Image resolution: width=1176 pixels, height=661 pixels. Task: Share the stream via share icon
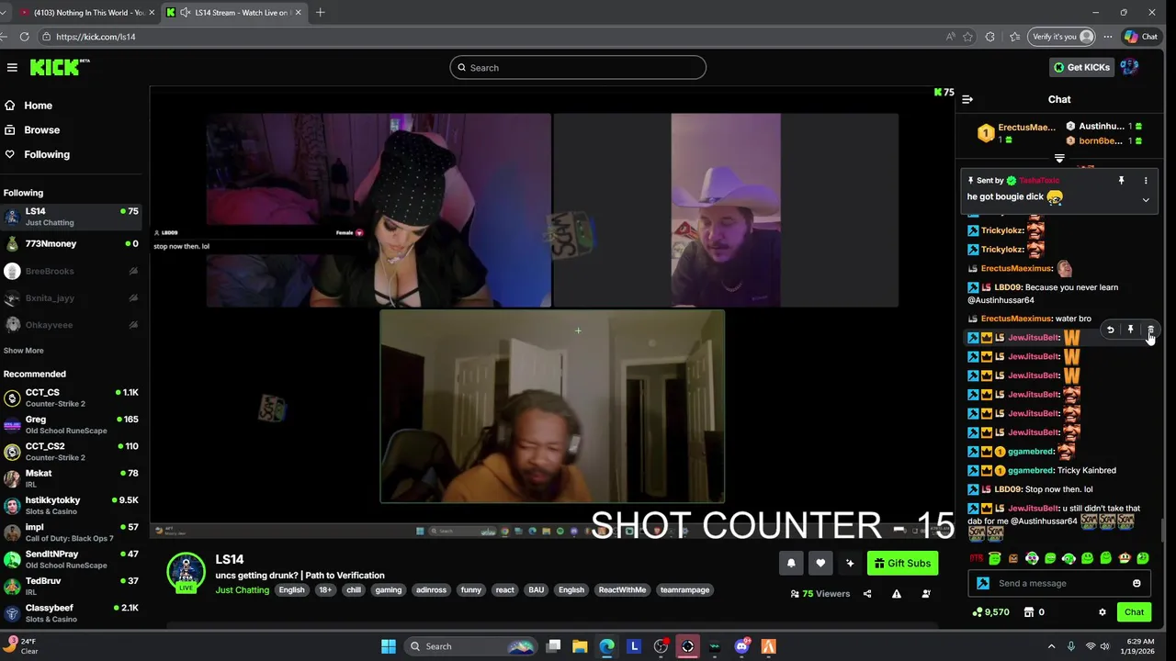coord(867,594)
